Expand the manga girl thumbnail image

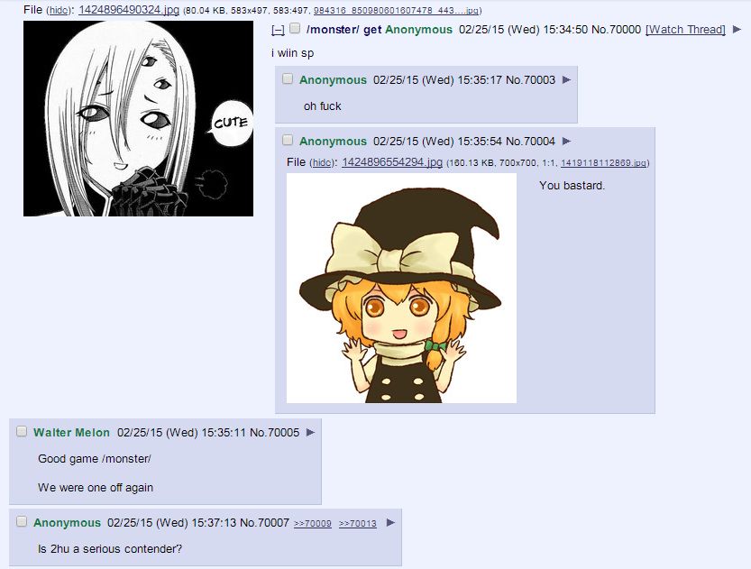tap(139, 118)
